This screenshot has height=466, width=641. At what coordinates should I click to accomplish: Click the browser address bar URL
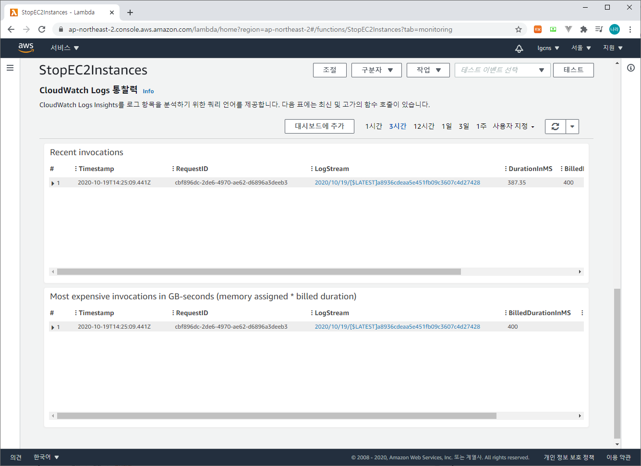260,29
